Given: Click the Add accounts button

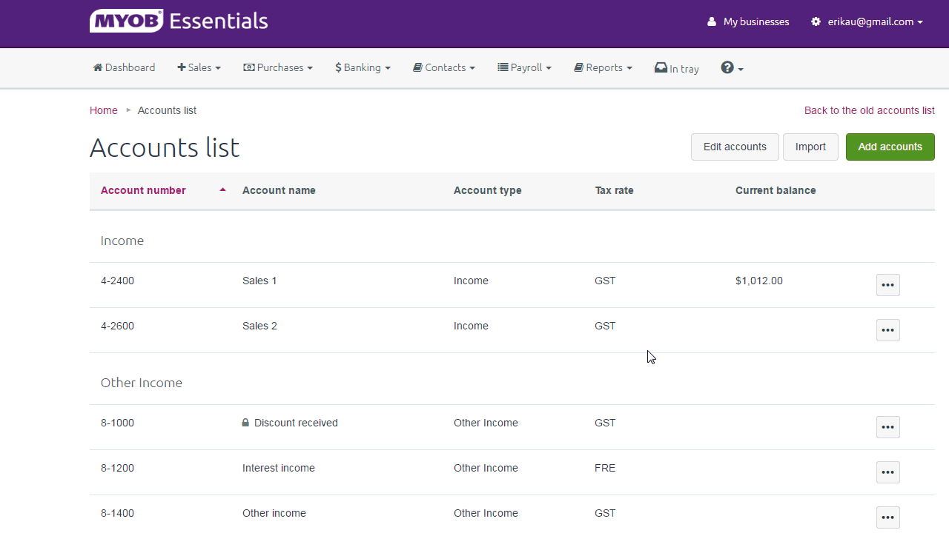Looking at the screenshot, I should tap(890, 147).
